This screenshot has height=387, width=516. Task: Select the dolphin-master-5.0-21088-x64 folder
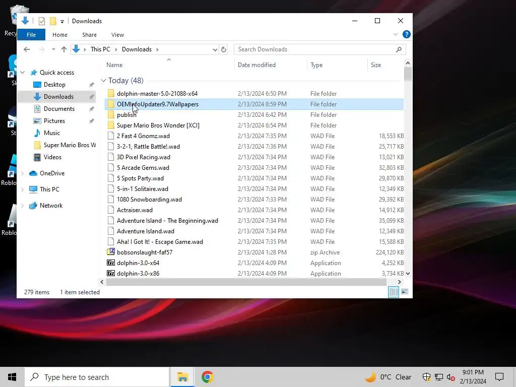click(x=157, y=93)
